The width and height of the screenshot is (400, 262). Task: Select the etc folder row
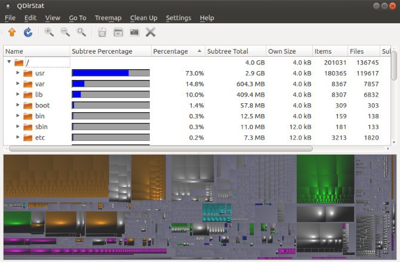(x=196, y=137)
